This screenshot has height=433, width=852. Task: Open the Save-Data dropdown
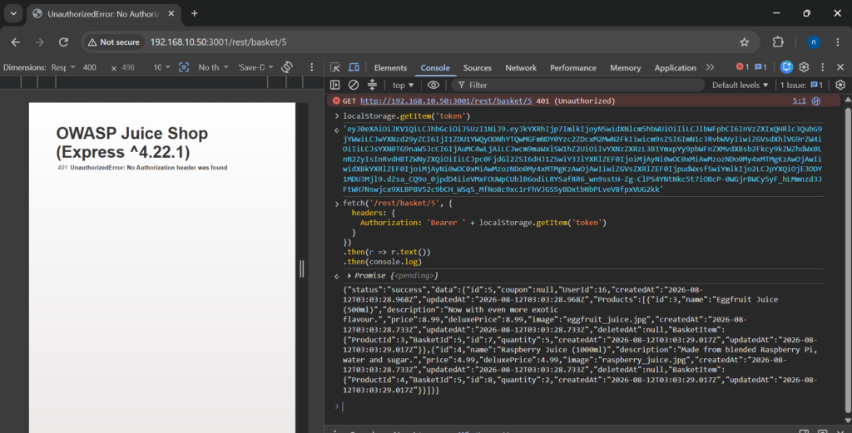(x=255, y=67)
